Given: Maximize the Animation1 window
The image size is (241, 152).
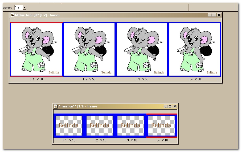Looking at the screenshot, I should pyautogui.click(x=170, y=106).
